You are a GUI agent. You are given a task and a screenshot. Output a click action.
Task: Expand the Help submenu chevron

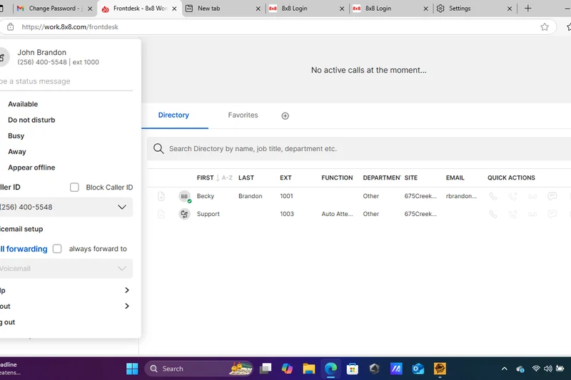coord(127,290)
